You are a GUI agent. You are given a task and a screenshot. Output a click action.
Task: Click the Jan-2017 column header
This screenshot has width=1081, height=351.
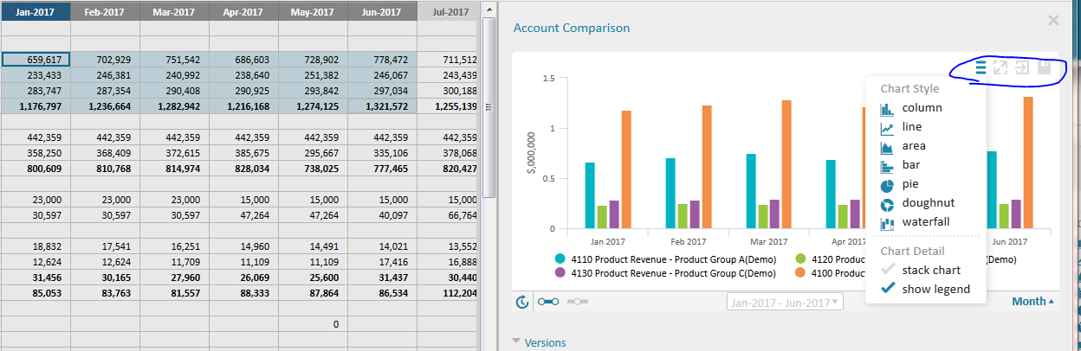36,12
